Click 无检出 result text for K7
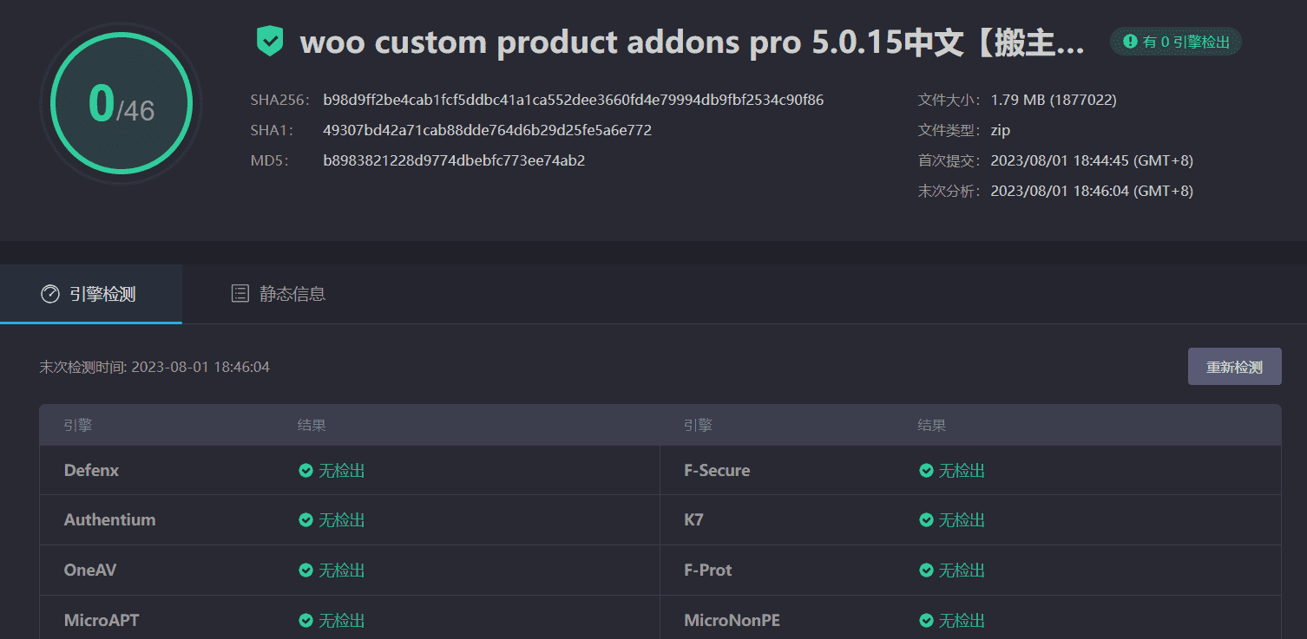 [962, 520]
